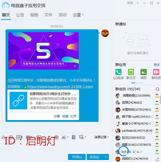The width and height of the screenshot is (161, 162).
Task: Click the member list scrollbar
Action: click(160, 99)
